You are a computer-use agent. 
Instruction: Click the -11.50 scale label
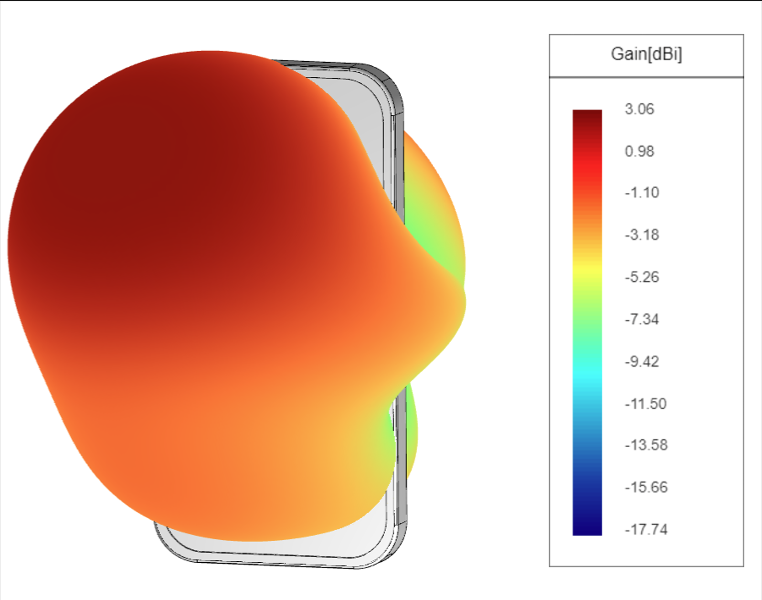[645, 404]
